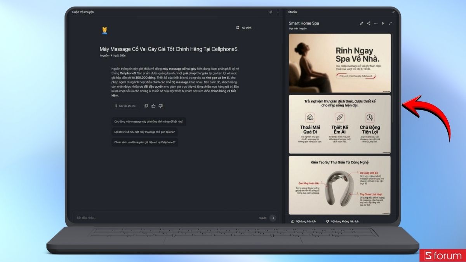Click the Cuộc trò chuyện panel title
466x262 pixels.
[83, 12]
